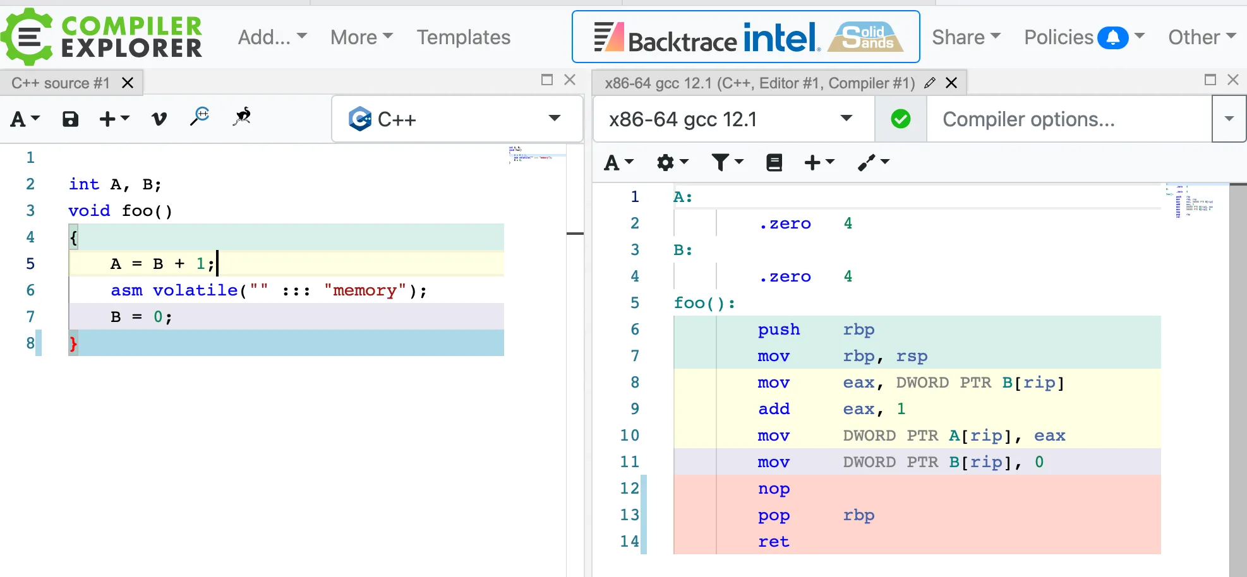Click the closing brace on source line 8
1247x577 pixels.
(x=73, y=343)
